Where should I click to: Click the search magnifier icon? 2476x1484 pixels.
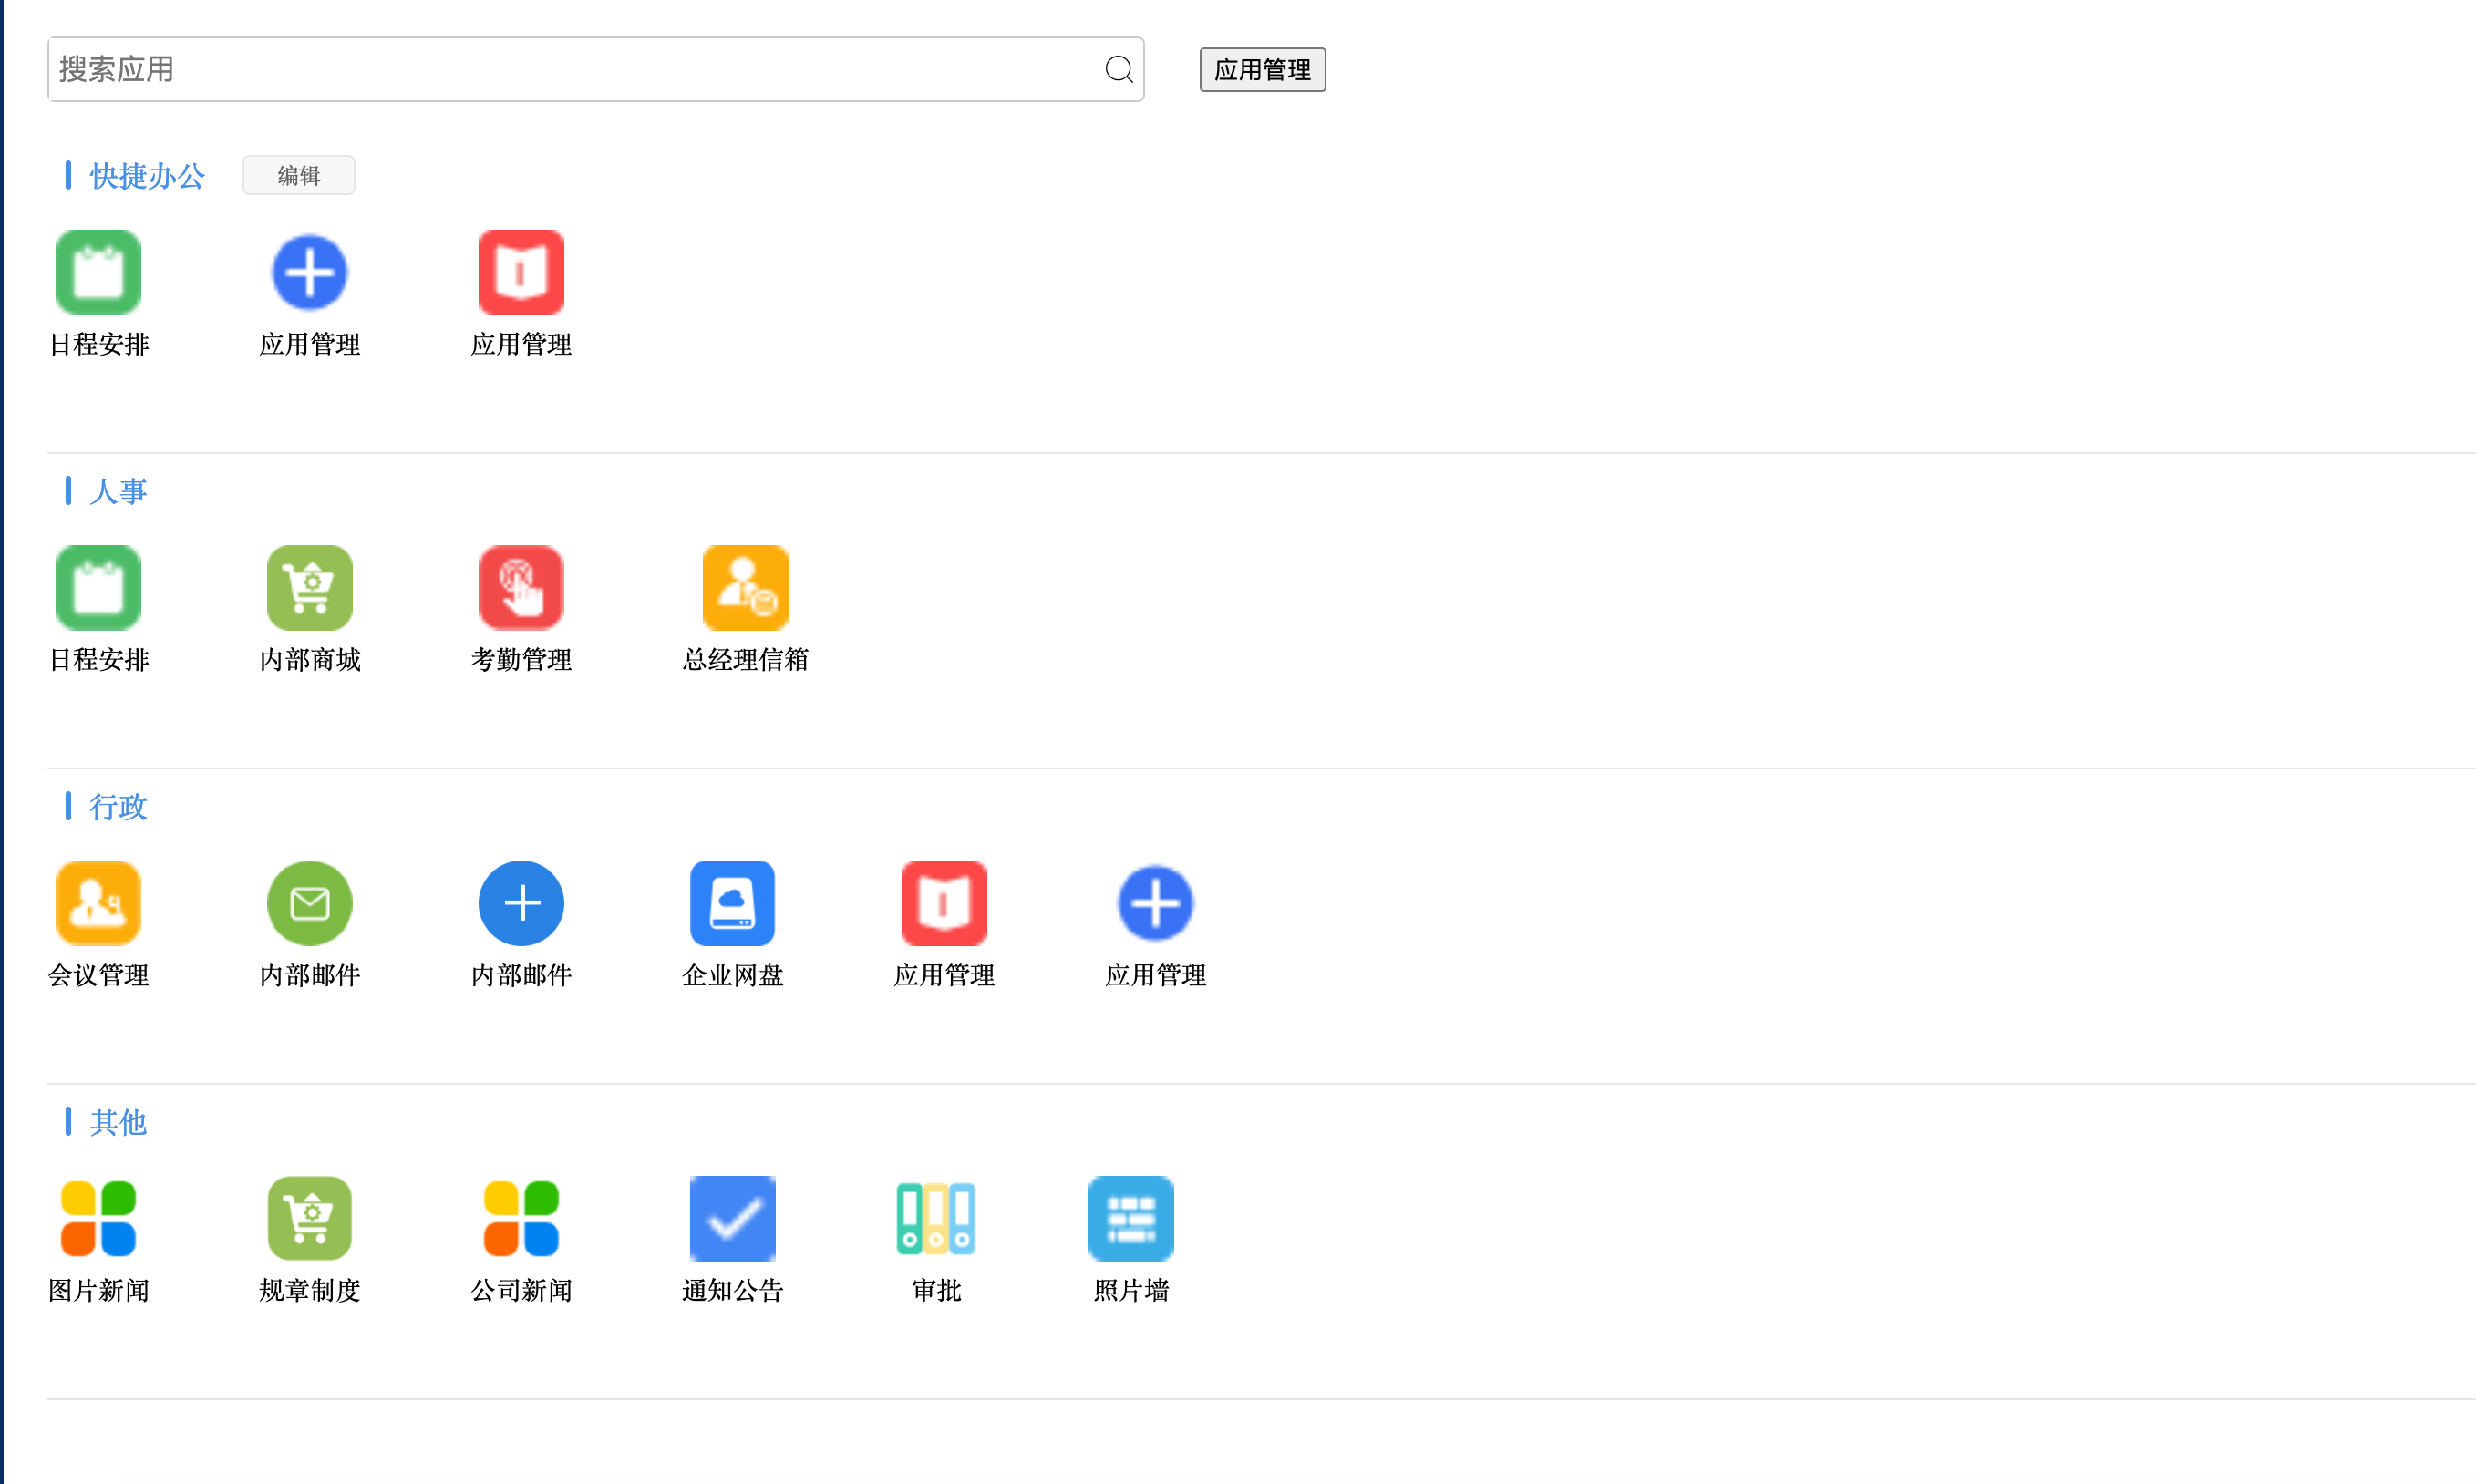click(x=1118, y=70)
